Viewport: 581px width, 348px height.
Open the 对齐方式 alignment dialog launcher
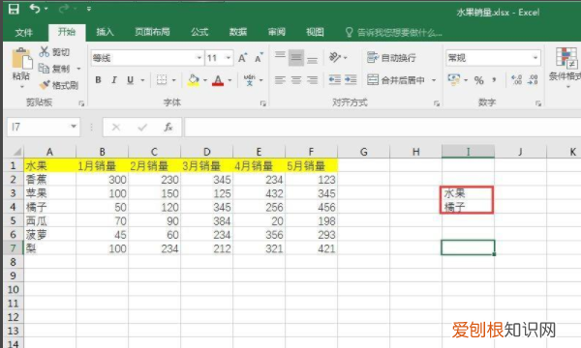pyautogui.click(x=437, y=103)
